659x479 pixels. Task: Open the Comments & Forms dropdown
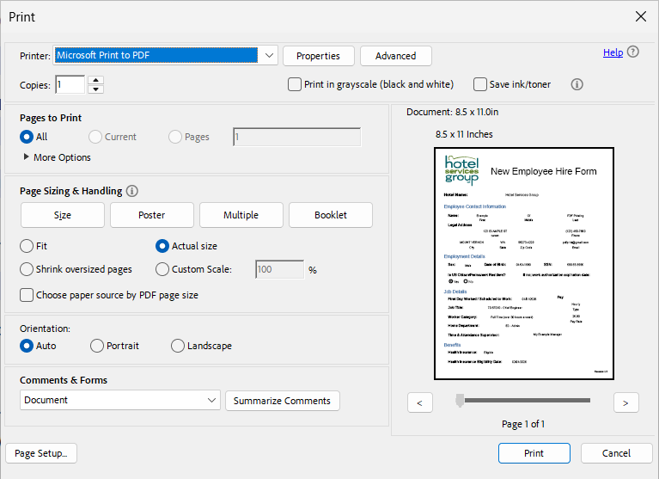(x=119, y=400)
